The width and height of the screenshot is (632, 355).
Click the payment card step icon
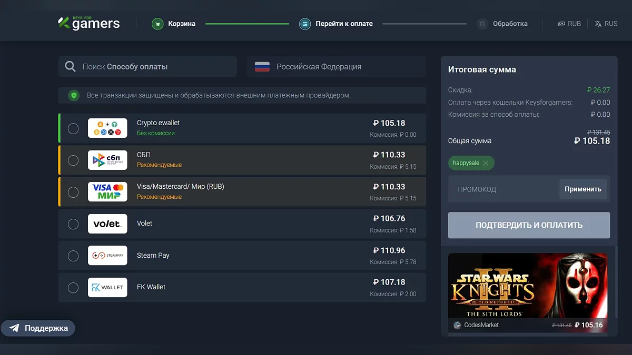304,24
